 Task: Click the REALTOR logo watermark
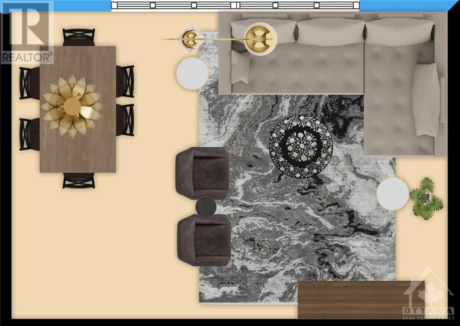27,31
